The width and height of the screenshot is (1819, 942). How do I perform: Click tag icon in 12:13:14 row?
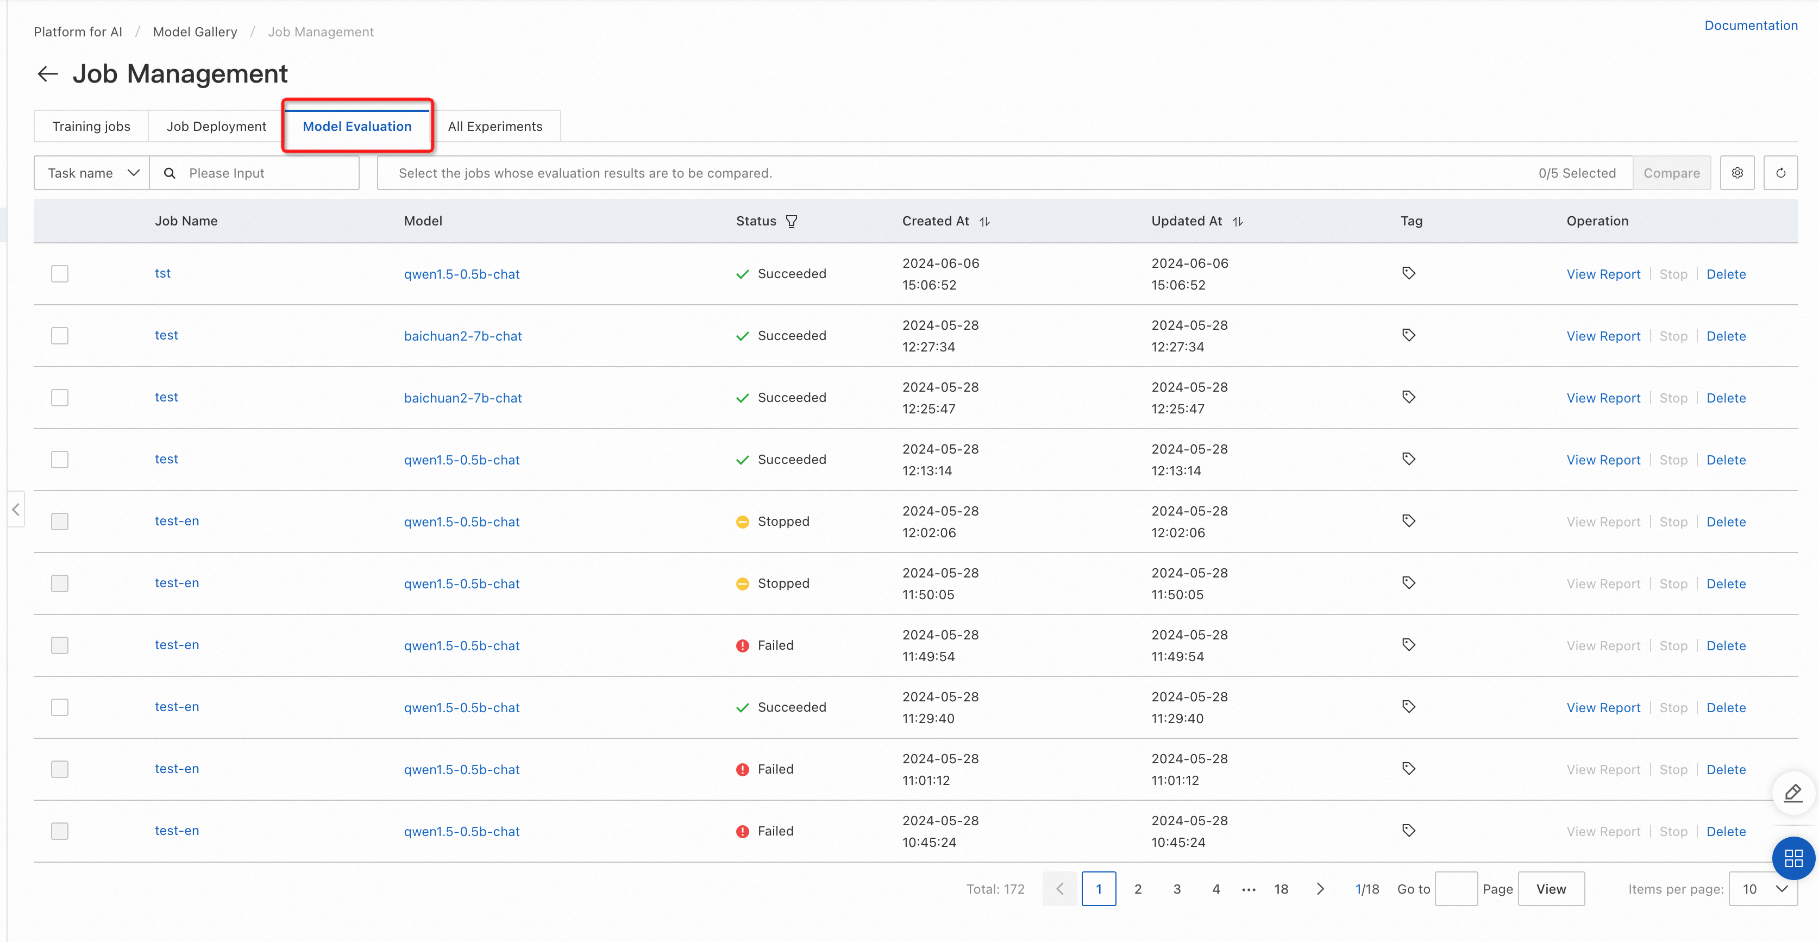[1408, 460]
